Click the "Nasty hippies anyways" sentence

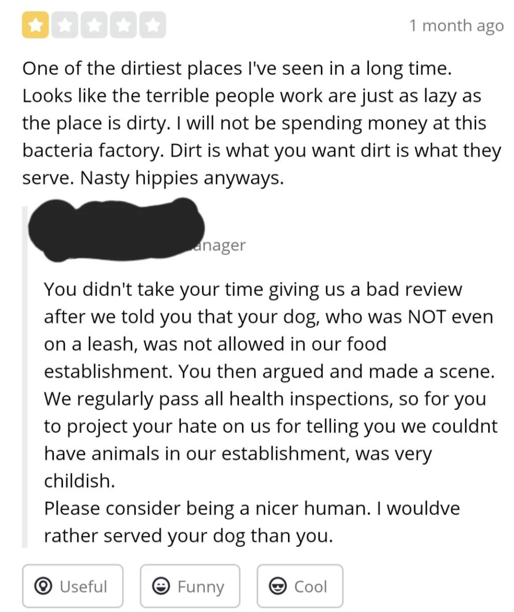181,178
